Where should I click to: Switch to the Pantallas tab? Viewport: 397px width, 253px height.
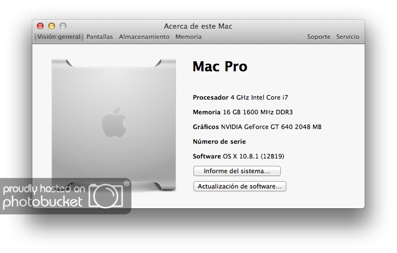pos(99,37)
